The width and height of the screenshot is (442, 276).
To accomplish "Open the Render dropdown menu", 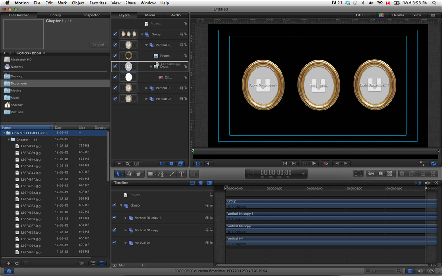I will tap(400, 15).
